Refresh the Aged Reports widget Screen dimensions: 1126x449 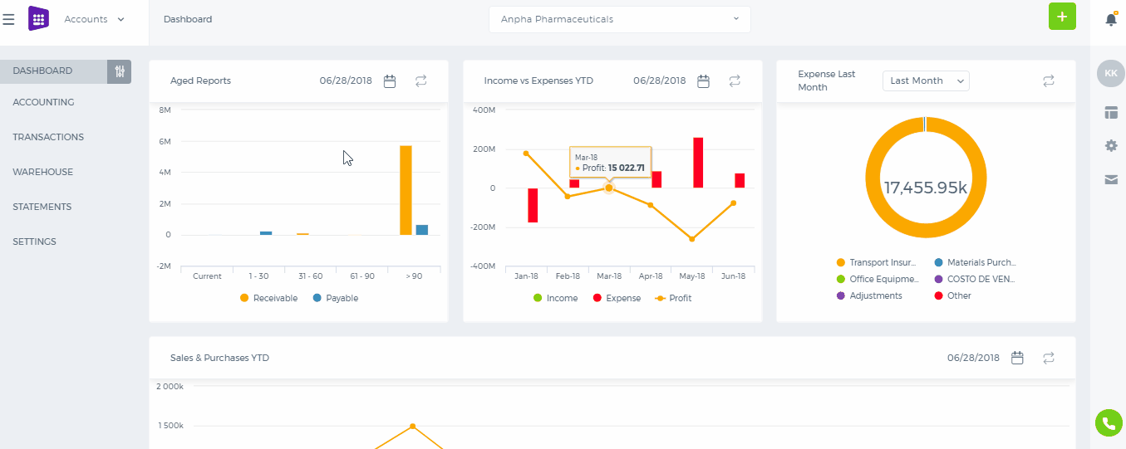421,81
